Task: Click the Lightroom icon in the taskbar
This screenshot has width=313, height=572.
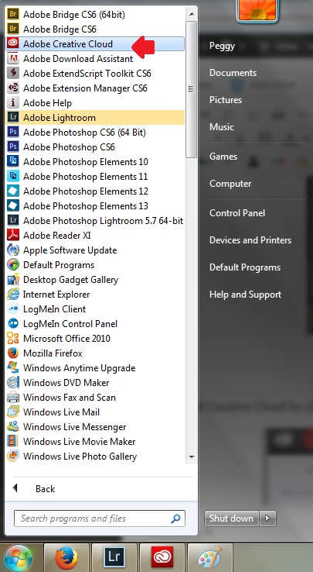Action: click(114, 558)
